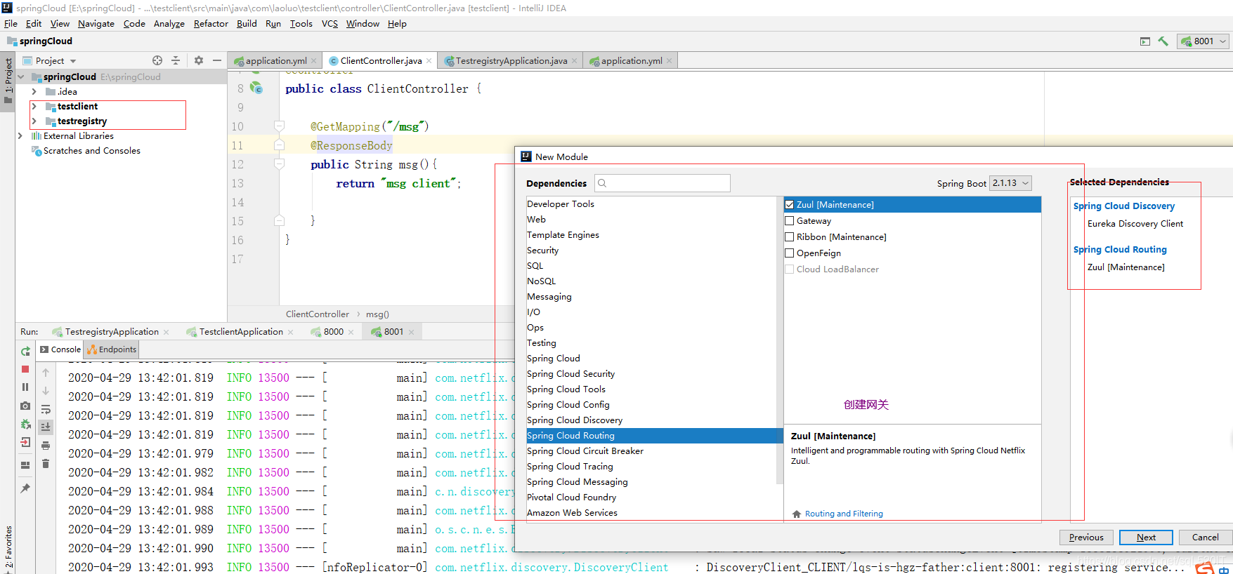Click msg() in editor breadcrumb

(377, 314)
